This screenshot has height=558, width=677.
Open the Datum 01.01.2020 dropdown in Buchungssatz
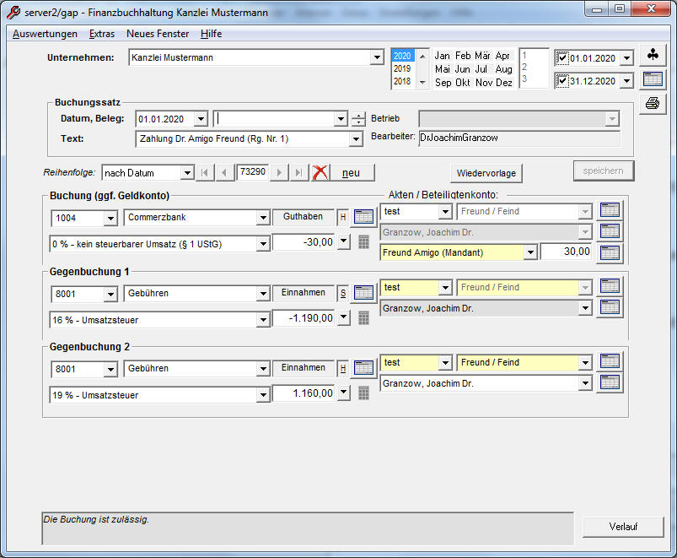(x=201, y=119)
